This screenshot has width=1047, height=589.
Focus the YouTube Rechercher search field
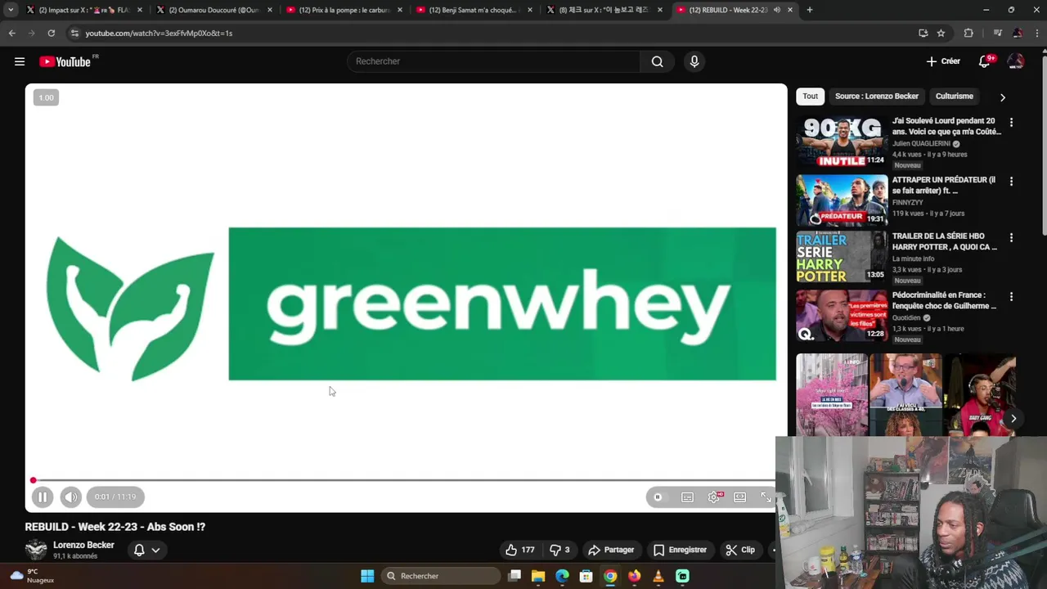click(x=494, y=61)
